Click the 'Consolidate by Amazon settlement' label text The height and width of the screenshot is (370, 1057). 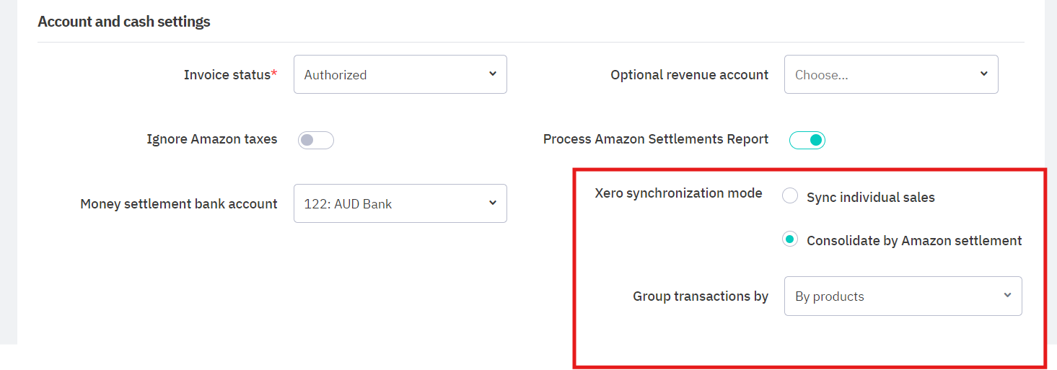914,241
